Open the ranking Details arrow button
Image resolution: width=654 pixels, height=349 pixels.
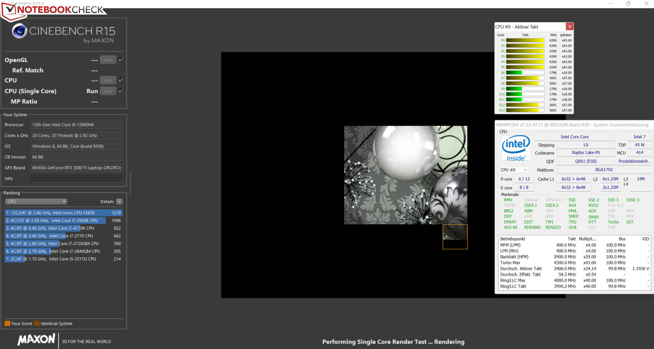click(120, 202)
